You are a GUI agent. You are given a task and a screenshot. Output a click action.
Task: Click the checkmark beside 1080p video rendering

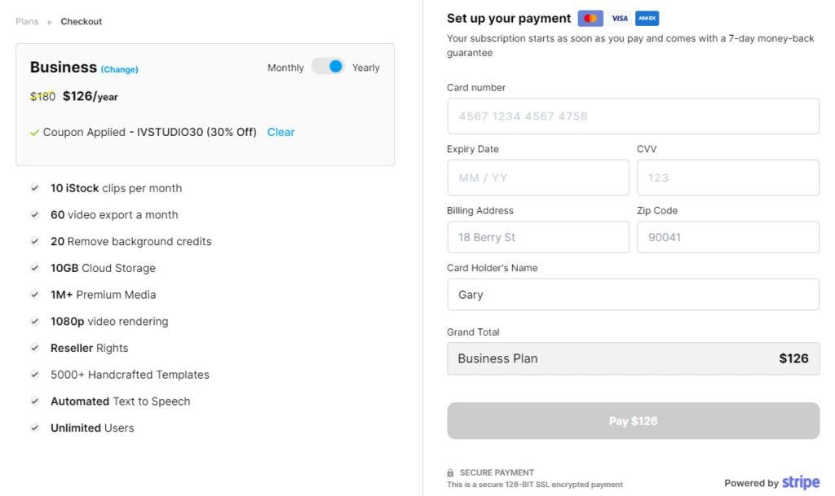pos(34,321)
